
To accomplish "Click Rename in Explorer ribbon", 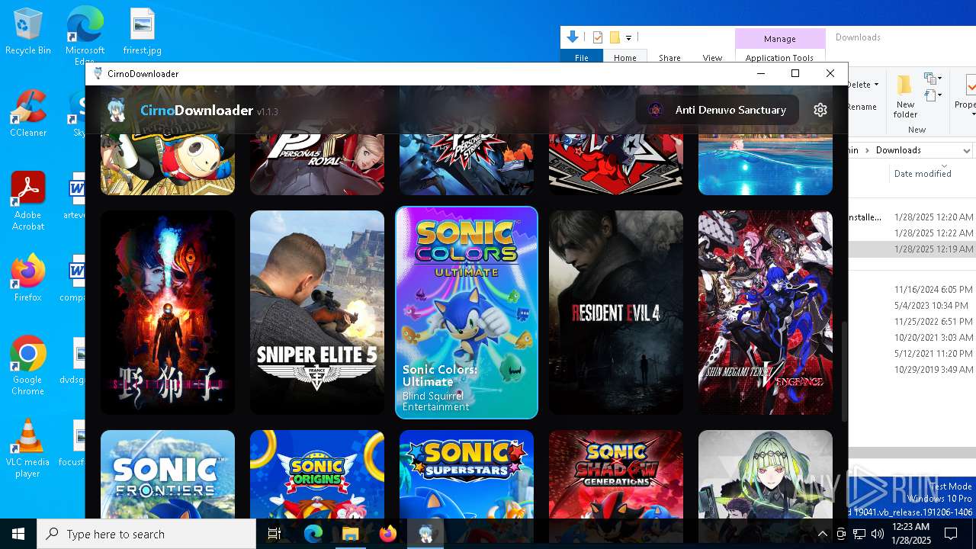I will (862, 107).
